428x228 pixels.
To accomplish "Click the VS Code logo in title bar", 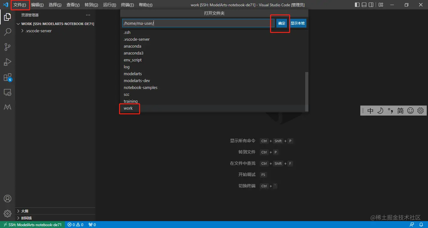I will pyautogui.click(x=5, y=5).
